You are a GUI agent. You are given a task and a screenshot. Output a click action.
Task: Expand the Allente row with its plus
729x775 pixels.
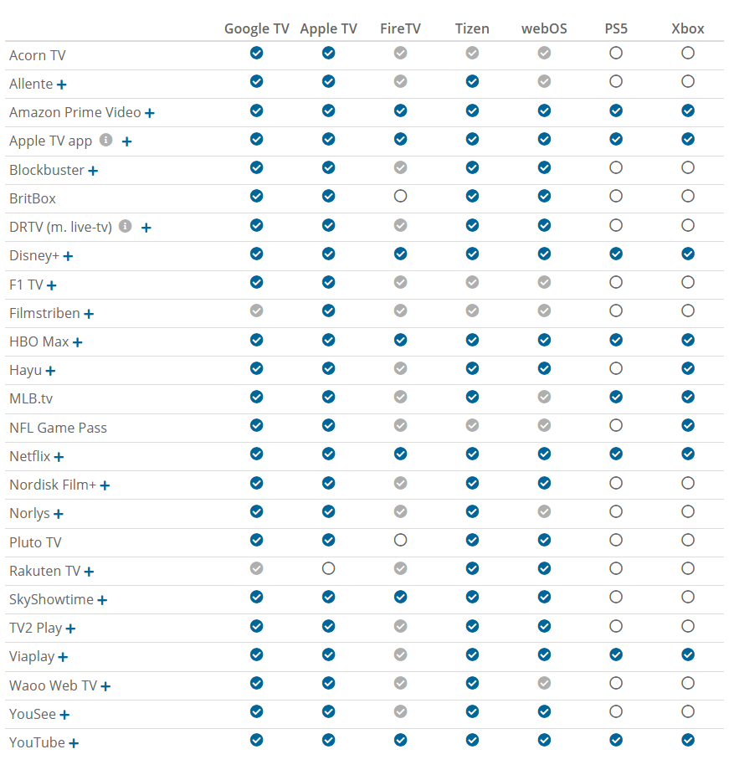pyautogui.click(x=62, y=85)
